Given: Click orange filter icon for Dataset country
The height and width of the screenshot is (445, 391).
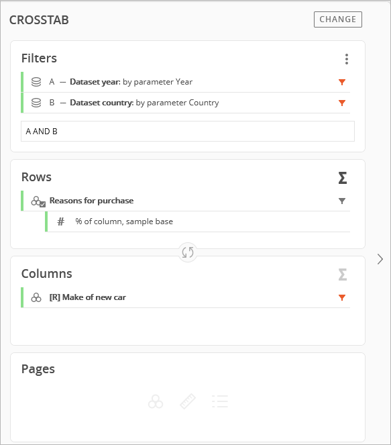Looking at the screenshot, I should click(342, 103).
